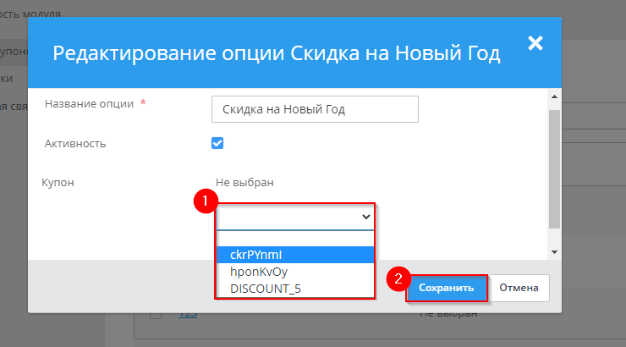Click the dialog scrollbar down arrow

pos(554,252)
